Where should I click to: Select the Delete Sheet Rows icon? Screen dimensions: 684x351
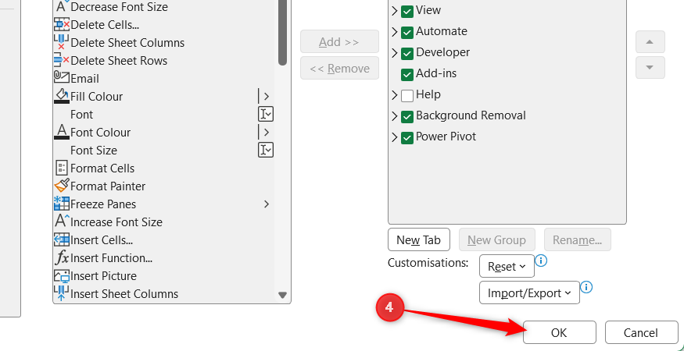[x=62, y=60]
